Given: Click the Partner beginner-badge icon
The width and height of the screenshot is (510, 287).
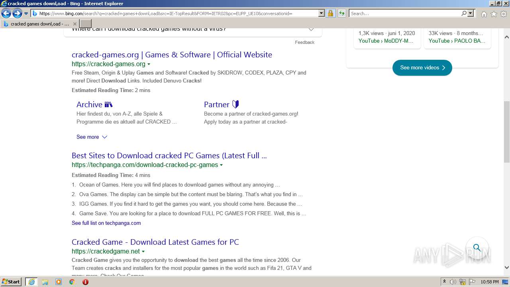Looking at the screenshot, I should pos(235,104).
